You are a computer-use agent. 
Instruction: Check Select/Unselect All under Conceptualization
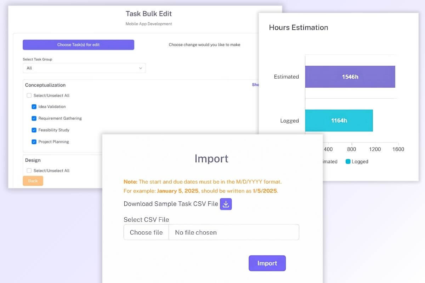pos(29,96)
